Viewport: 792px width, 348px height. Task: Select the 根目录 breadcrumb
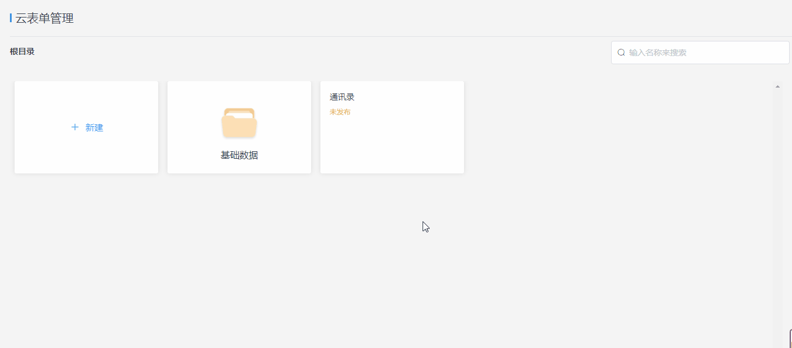pos(22,51)
